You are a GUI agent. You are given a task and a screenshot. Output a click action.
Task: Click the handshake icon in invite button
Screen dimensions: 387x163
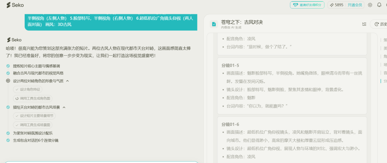click(x=295, y=5)
